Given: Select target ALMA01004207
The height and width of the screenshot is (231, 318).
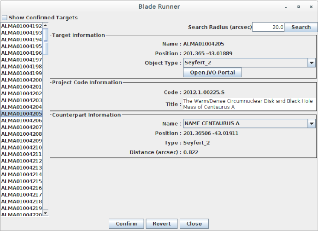Looking at the screenshot, I should (22, 127).
